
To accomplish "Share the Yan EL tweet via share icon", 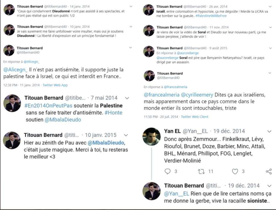I will [x=269, y=171].
